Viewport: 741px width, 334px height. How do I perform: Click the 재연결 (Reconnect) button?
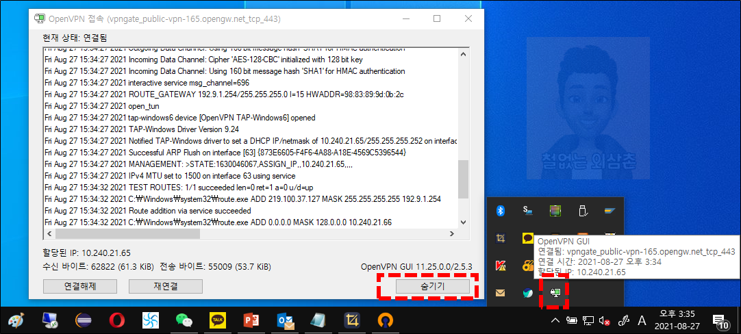point(166,286)
